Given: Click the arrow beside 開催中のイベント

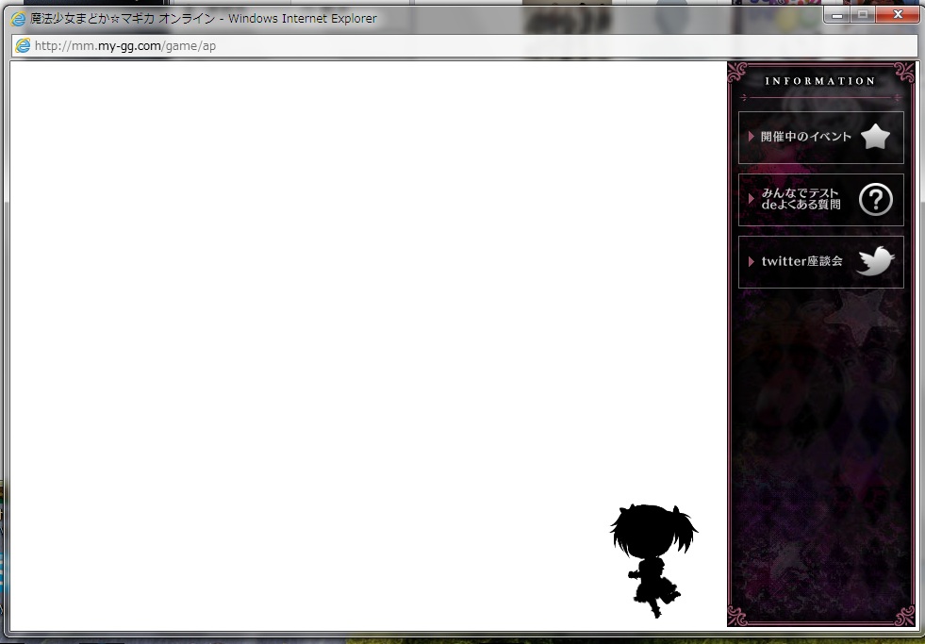Looking at the screenshot, I should pos(751,137).
